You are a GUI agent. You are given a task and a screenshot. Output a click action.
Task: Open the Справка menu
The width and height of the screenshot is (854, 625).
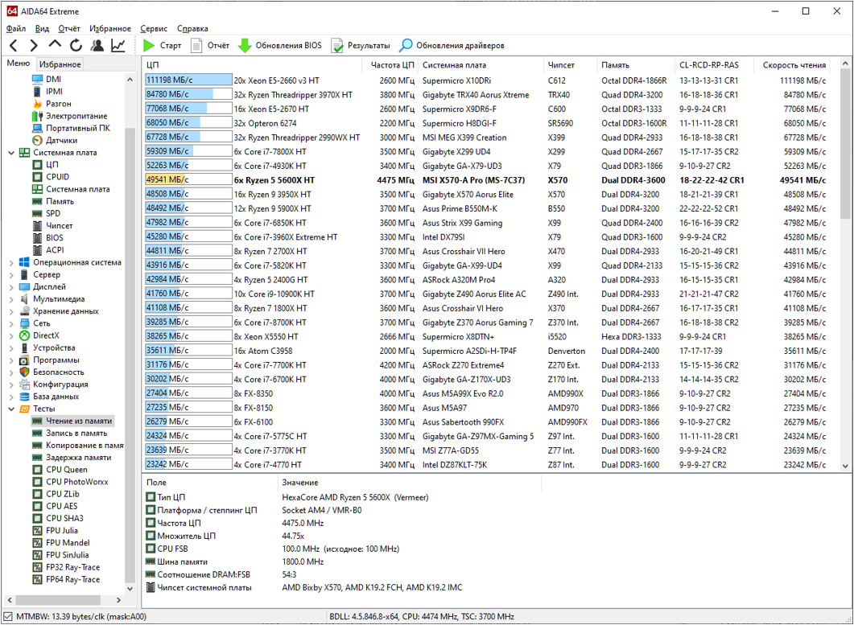click(192, 29)
